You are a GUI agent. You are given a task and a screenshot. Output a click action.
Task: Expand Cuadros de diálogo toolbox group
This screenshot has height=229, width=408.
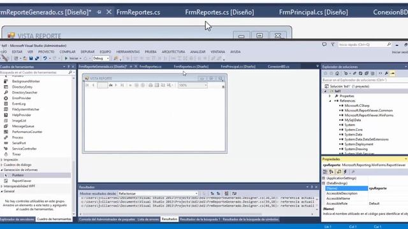point(2,165)
